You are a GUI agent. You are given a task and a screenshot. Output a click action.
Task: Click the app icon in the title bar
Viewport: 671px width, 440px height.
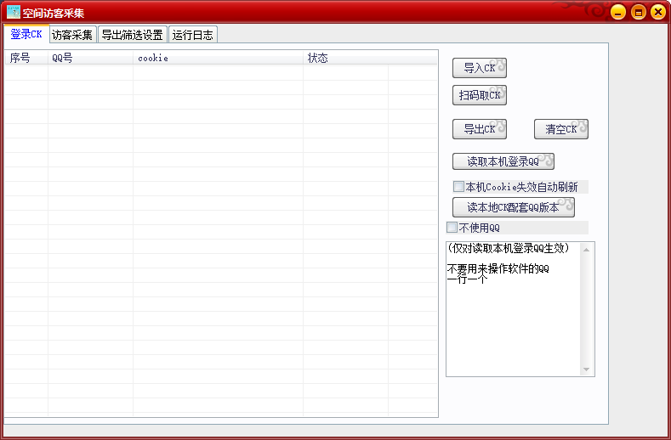click(x=14, y=13)
